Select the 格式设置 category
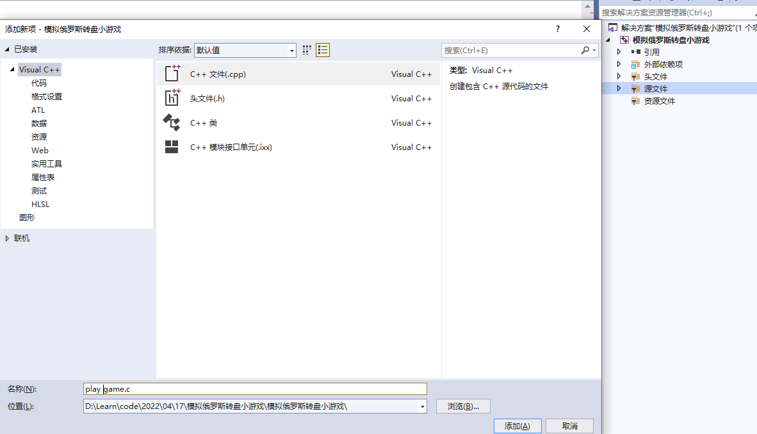 47,97
